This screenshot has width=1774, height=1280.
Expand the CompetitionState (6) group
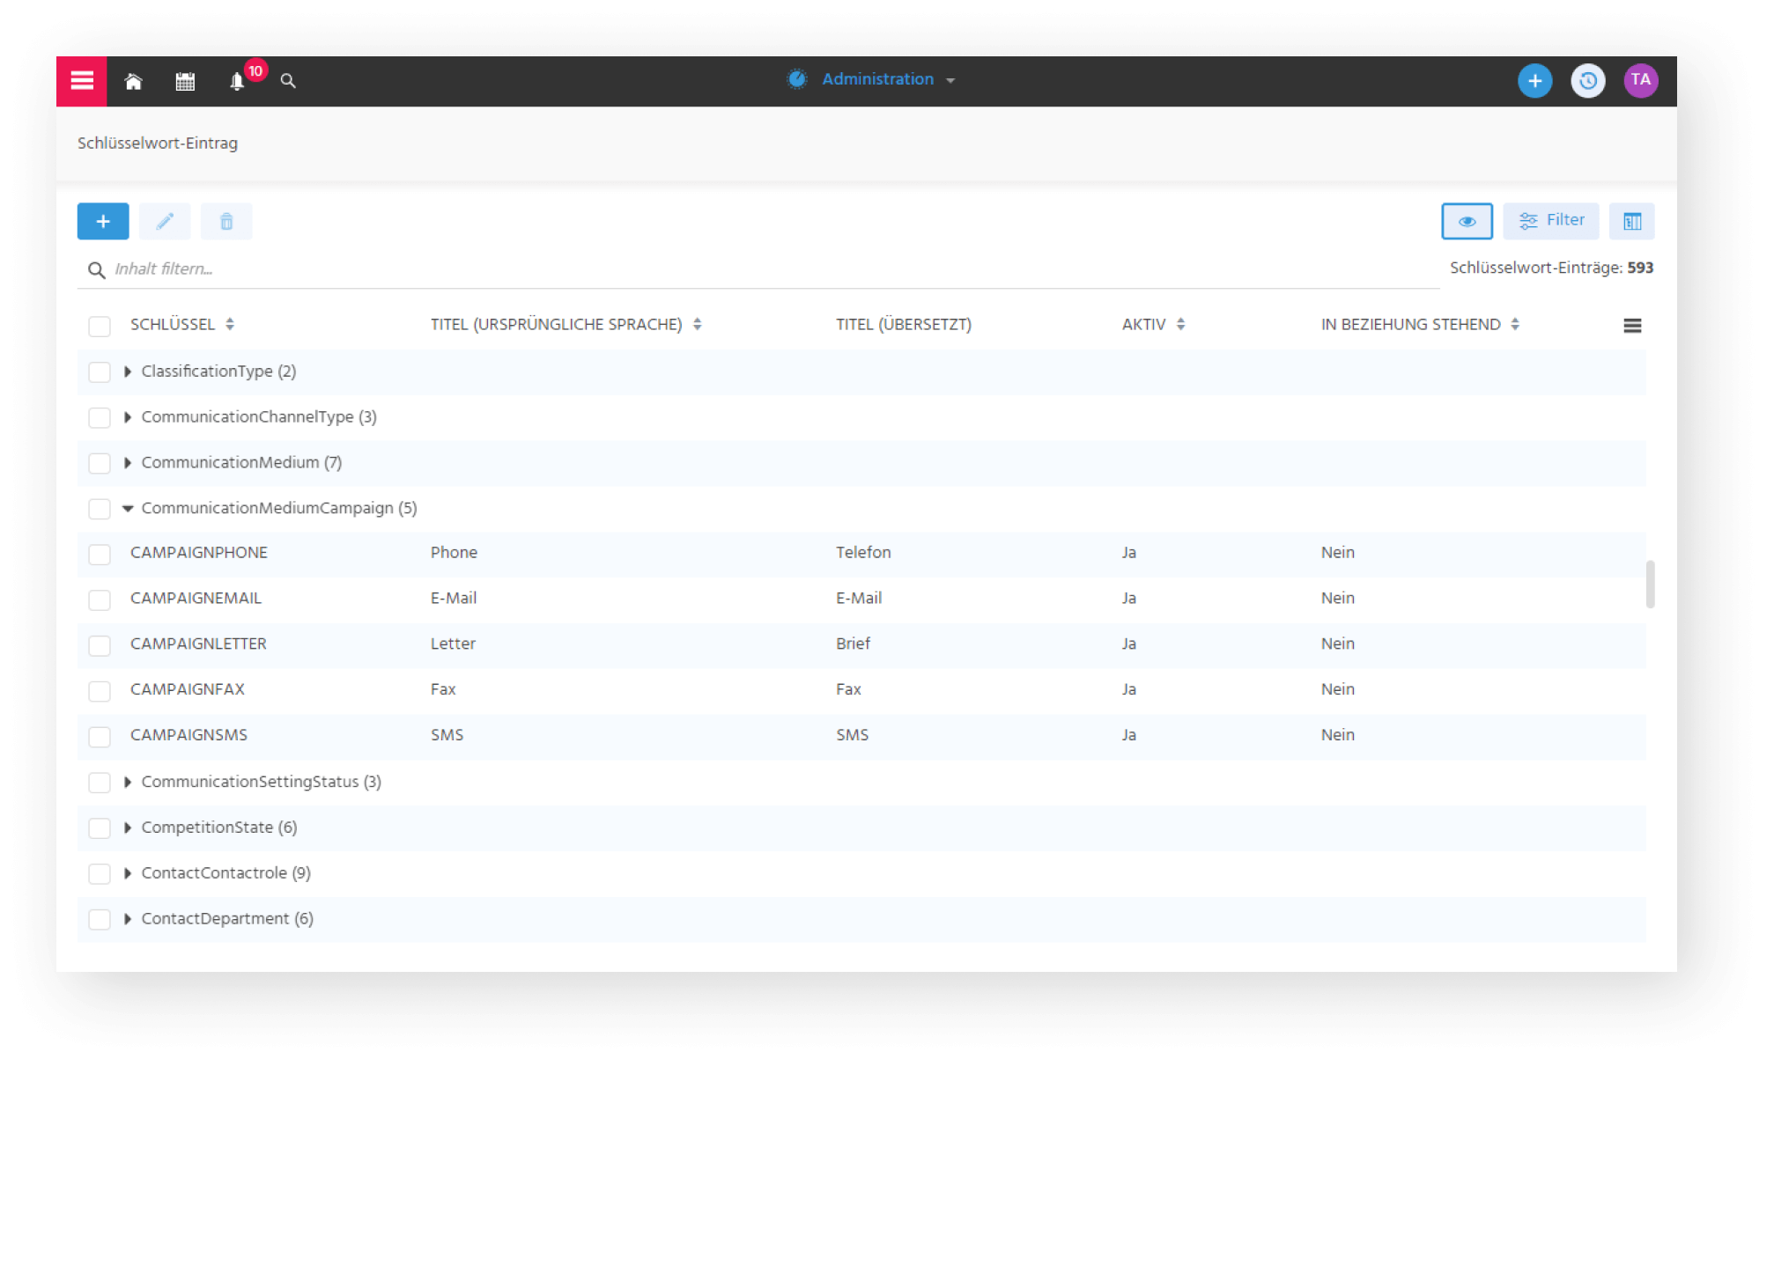point(128,828)
